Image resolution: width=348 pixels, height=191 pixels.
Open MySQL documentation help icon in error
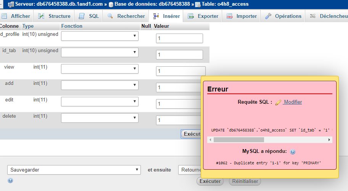pos(293,152)
